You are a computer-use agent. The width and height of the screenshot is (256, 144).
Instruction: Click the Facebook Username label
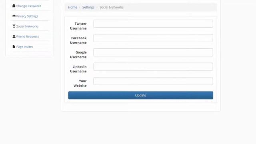[x=78, y=40]
